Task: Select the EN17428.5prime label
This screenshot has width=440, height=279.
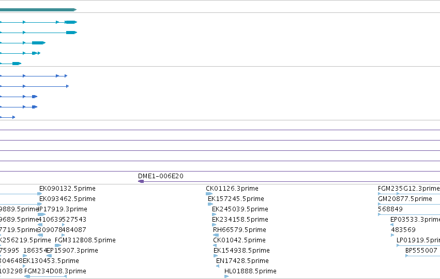Action: click(242, 261)
